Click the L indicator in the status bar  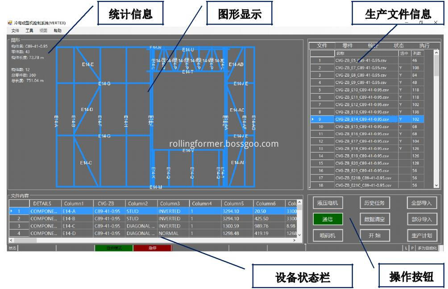[406, 248]
